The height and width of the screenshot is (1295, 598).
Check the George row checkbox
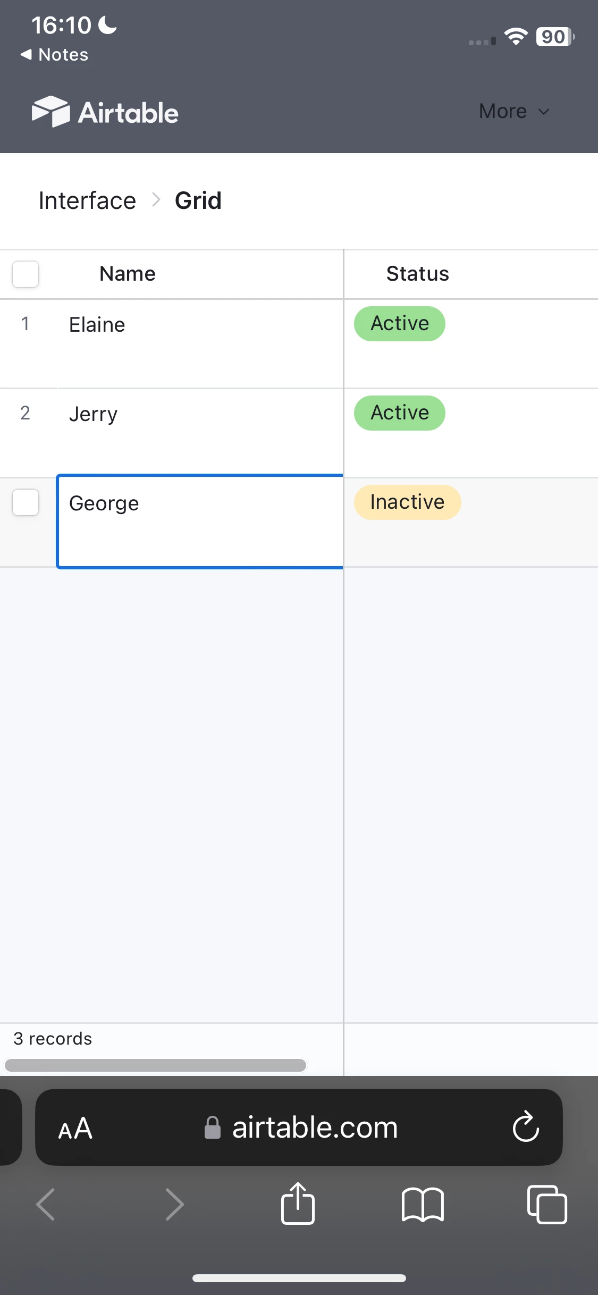pos(26,502)
